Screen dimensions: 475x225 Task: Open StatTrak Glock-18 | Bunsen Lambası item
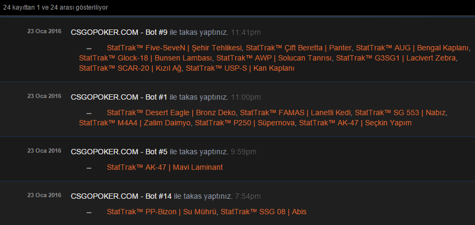point(145,58)
